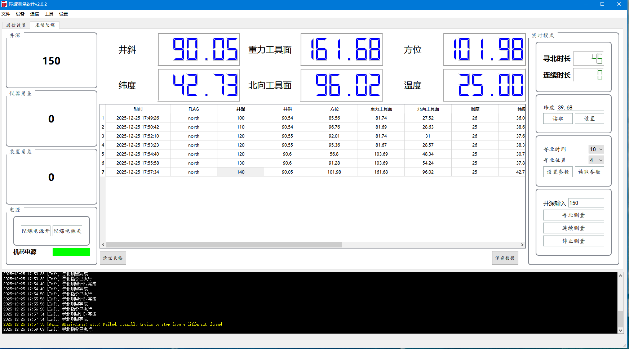
Task: Select cell 2025-12-25 17:49:26
Action: pyautogui.click(x=138, y=118)
